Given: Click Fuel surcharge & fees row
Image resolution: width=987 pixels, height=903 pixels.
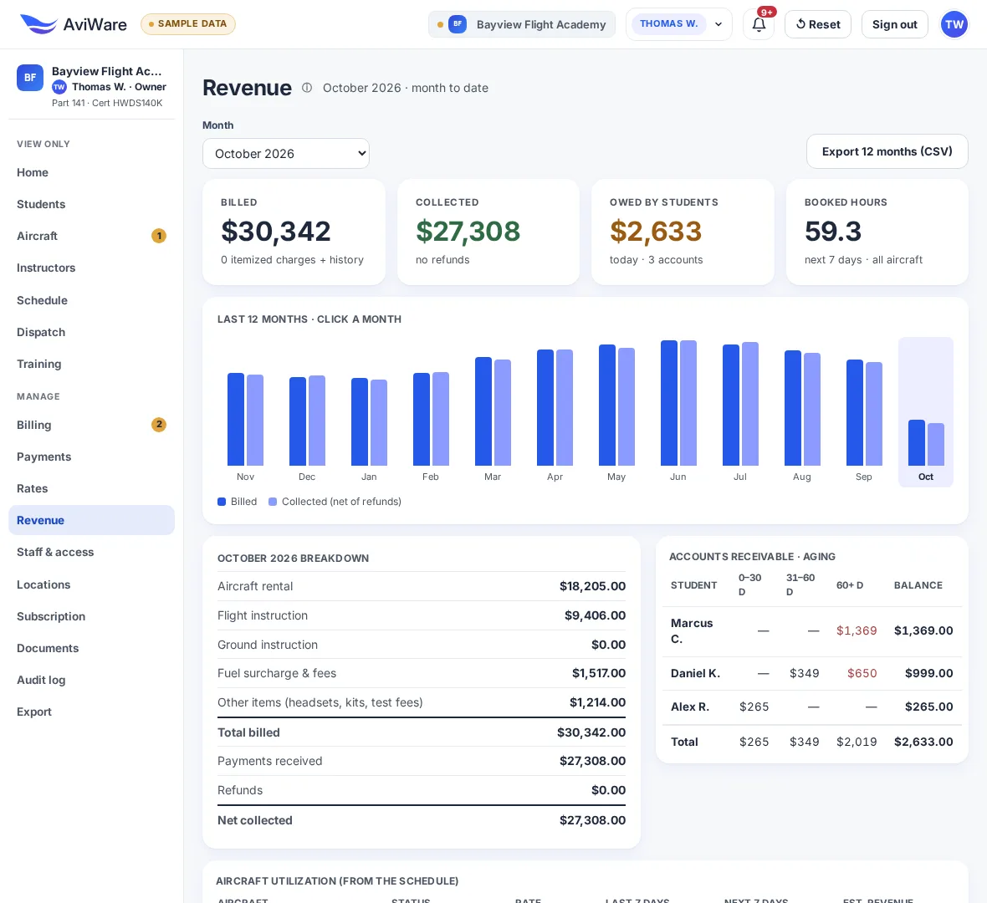Looking at the screenshot, I should pos(422,673).
